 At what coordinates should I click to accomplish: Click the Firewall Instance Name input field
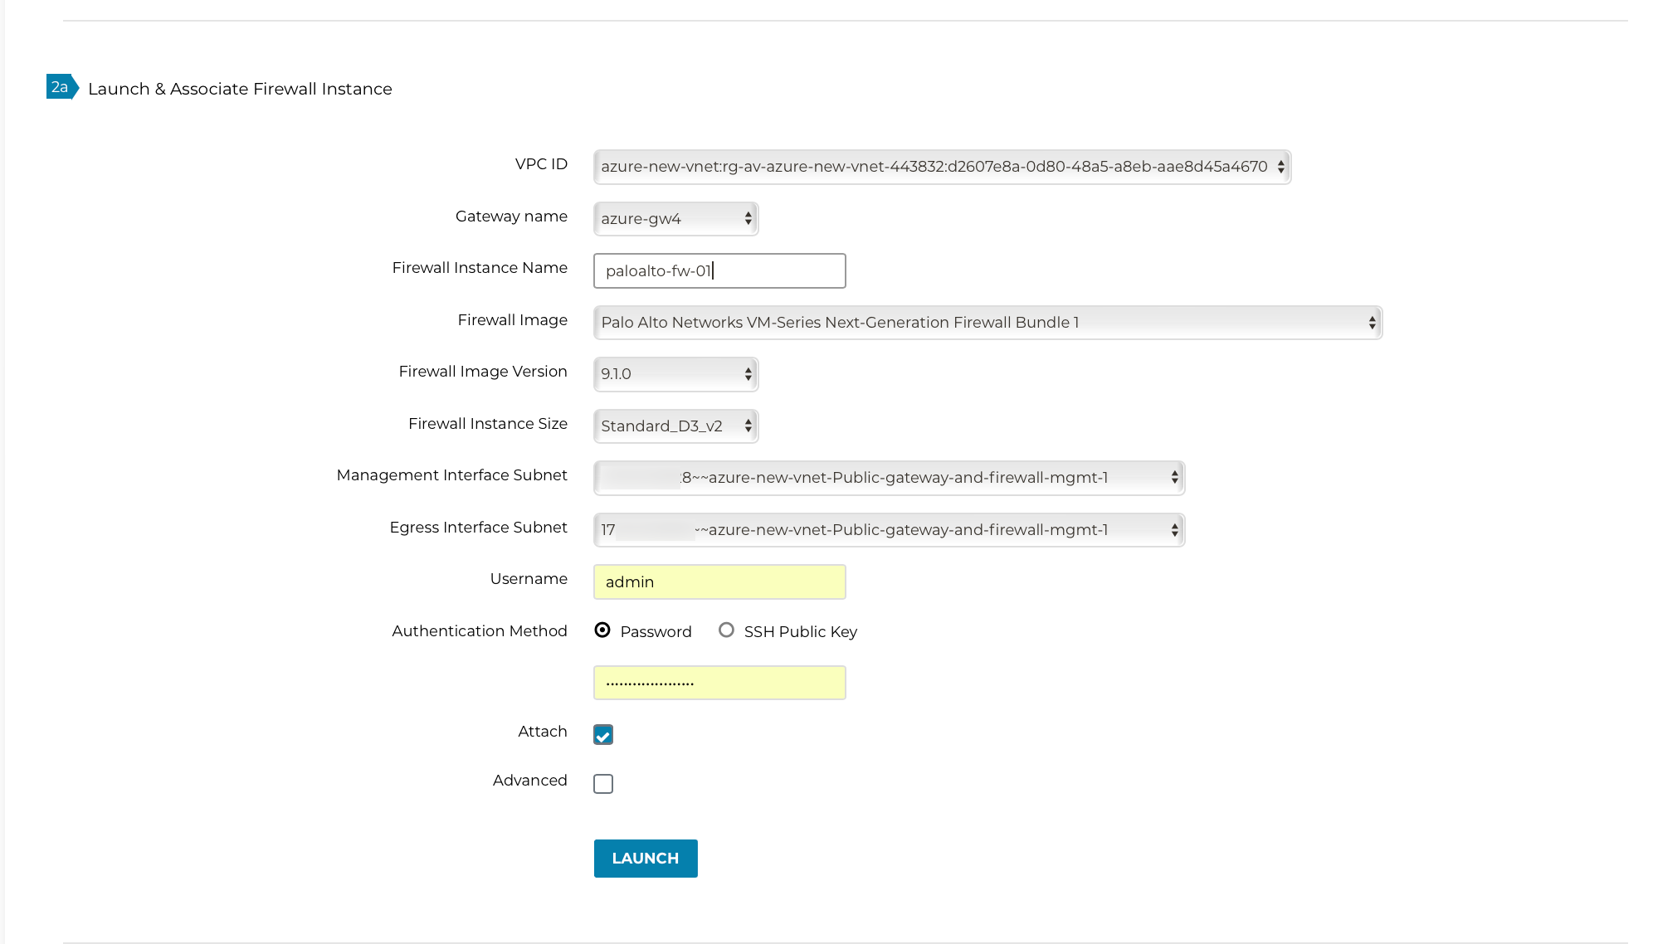(x=719, y=270)
